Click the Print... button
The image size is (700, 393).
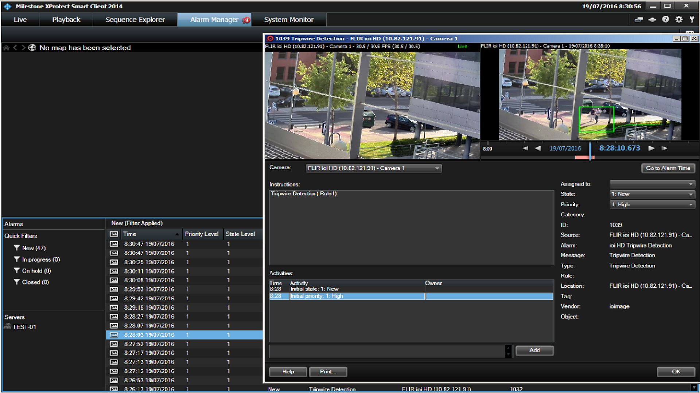(328, 372)
